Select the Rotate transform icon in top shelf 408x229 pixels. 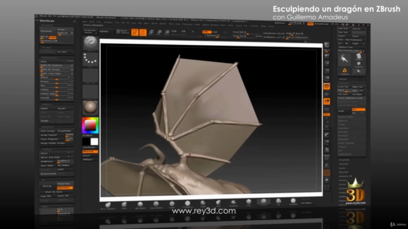(167, 32)
